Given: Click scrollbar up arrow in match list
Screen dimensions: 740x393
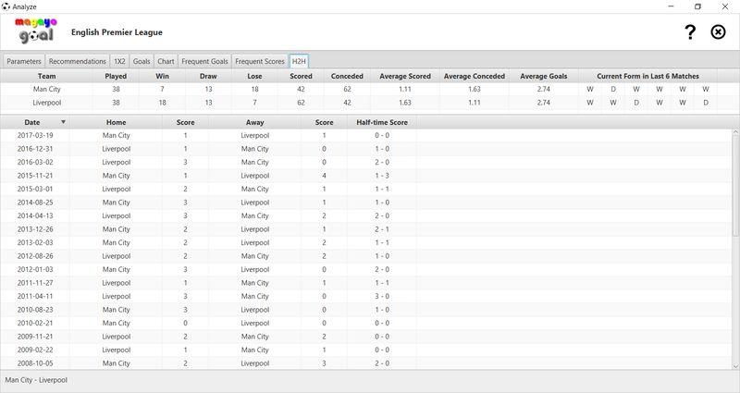Looking at the screenshot, I should tap(735, 131).
